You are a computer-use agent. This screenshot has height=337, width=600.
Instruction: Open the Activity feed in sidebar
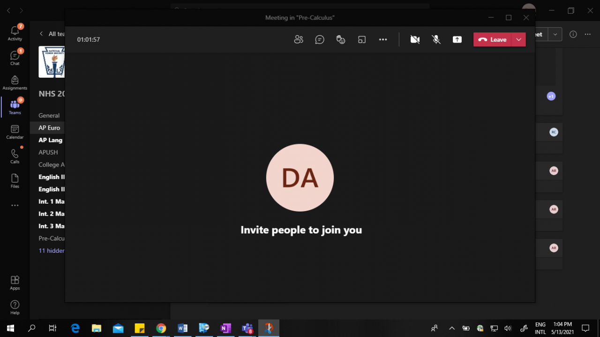pos(15,32)
